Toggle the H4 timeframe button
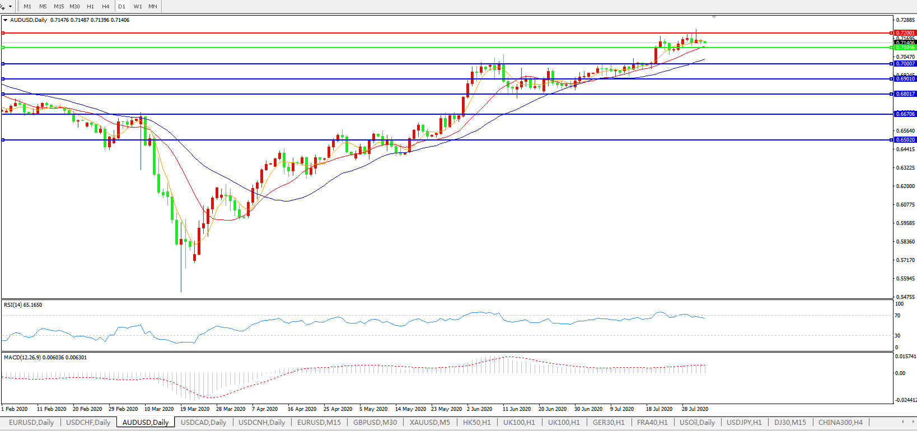The width and height of the screenshot is (917, 431). [x=106, y=7]
